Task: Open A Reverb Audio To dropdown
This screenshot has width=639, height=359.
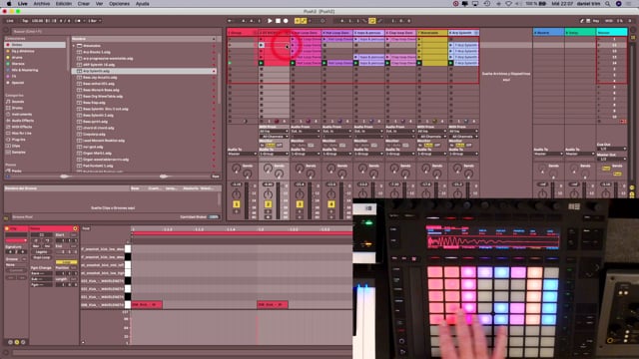Action: coord(548,154)
